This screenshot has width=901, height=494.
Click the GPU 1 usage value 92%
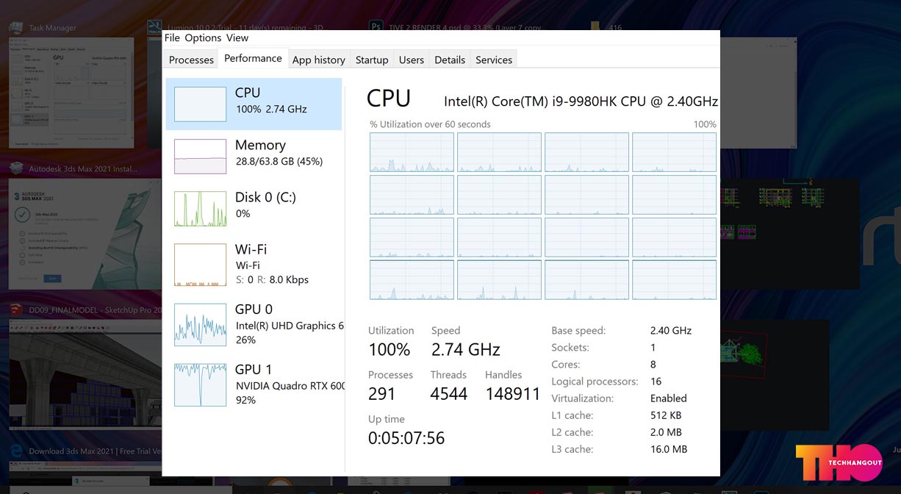[x=245, y=400]
